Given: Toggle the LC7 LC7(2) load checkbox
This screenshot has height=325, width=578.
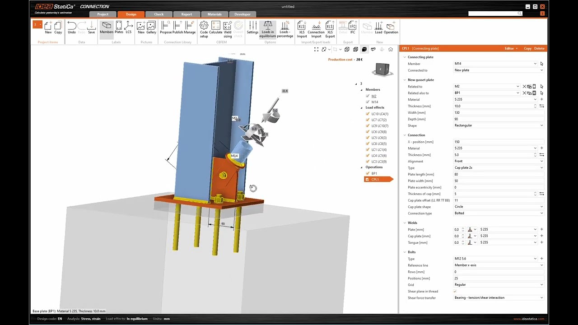Looking at the screenshot, I should tap(368, 120).
